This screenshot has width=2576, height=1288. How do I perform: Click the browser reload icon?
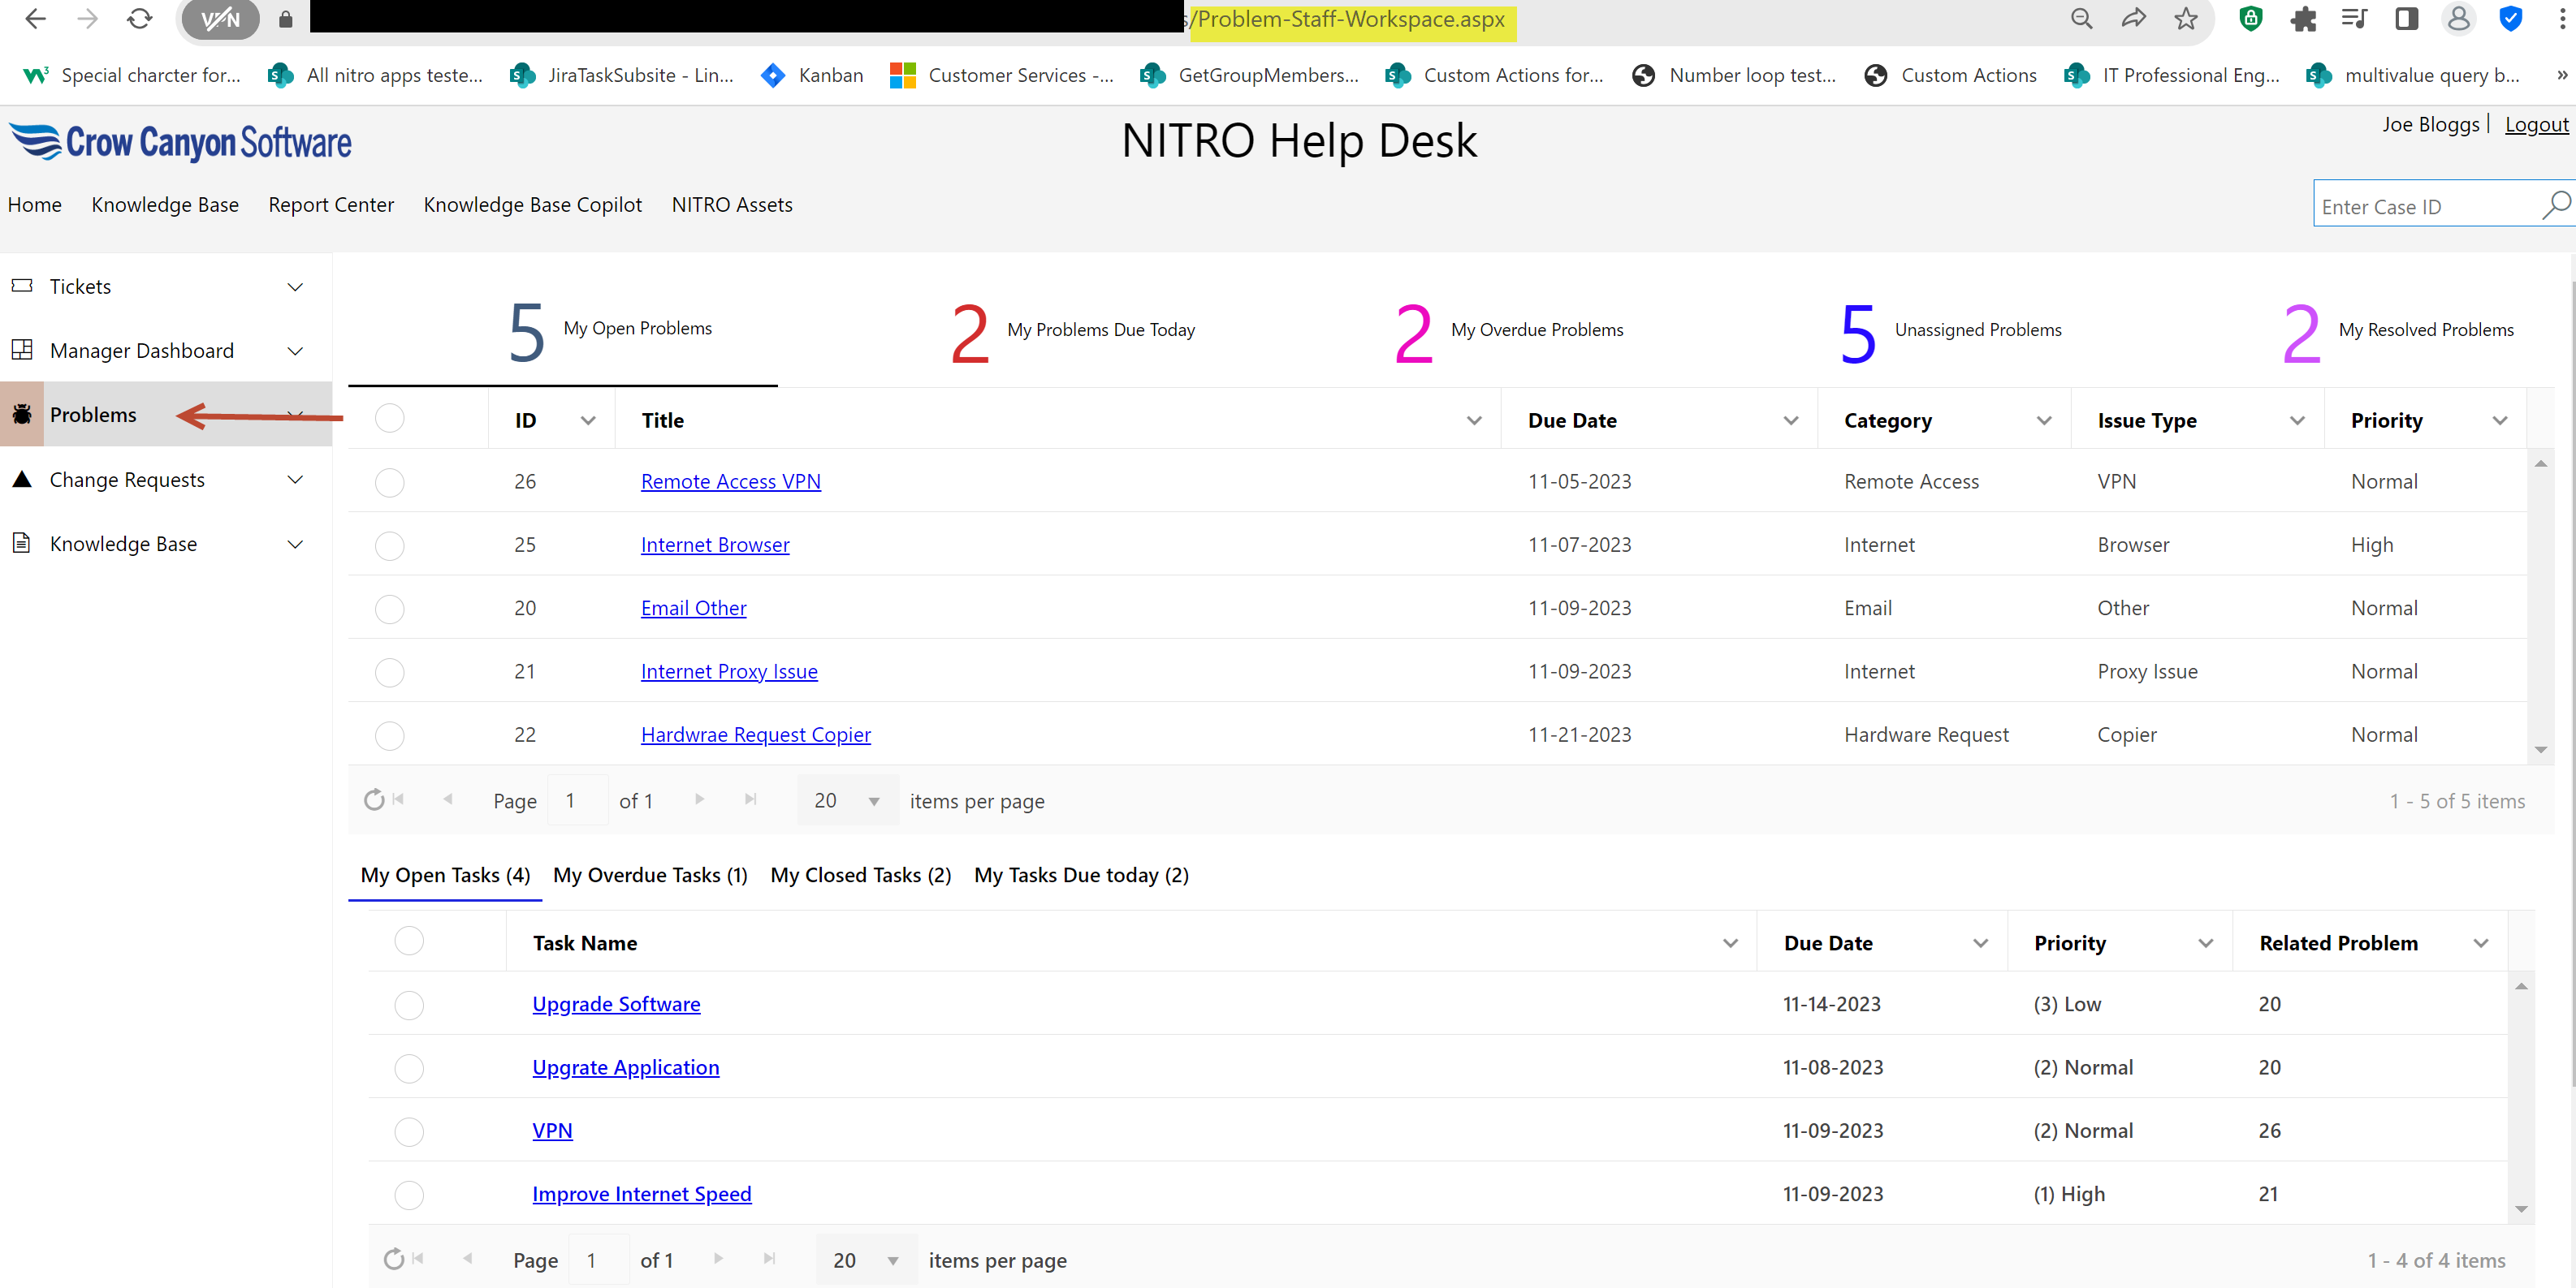tap(139, 19)
